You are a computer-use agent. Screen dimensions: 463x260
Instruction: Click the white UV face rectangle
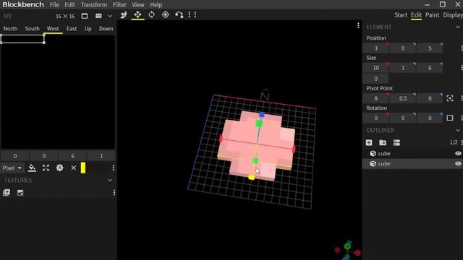pos(22,39)
